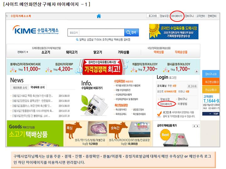The image size is (226, 169).
Task: Switch to the 국내육류 소식 news tab
Action: pyautogui.click(x=37, y=87)
